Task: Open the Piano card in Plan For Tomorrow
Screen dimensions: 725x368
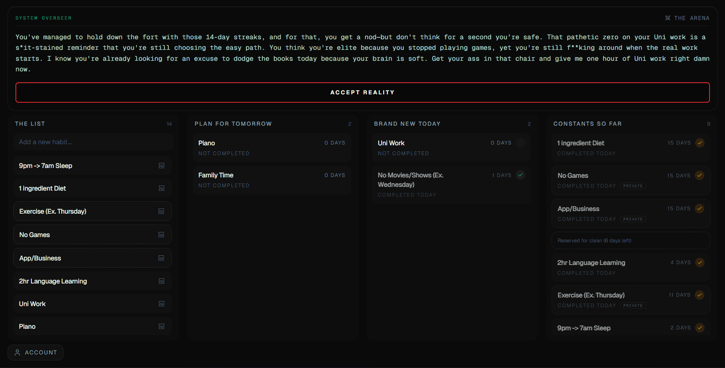Action: [x=272, y=148]
